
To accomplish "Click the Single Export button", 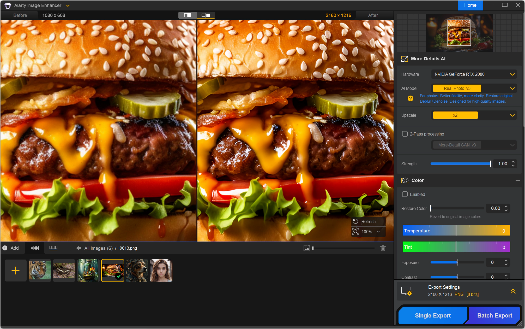I will point(433,315).
